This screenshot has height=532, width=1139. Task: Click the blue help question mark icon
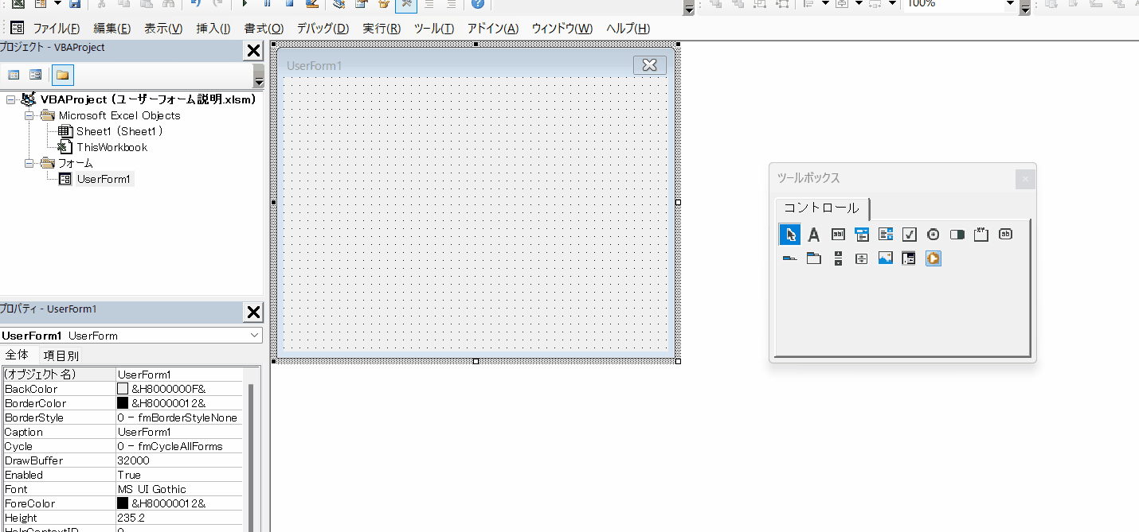(477, 4)
